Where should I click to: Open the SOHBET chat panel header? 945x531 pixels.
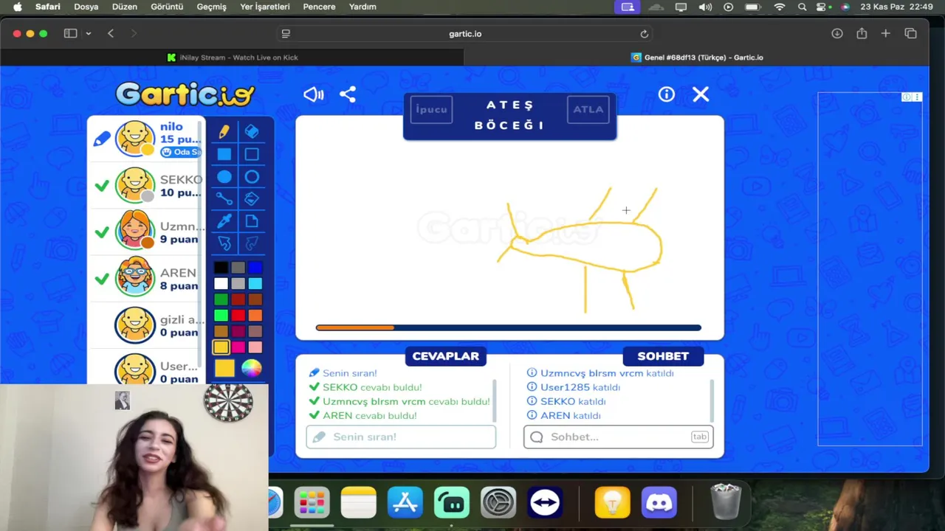663,356
